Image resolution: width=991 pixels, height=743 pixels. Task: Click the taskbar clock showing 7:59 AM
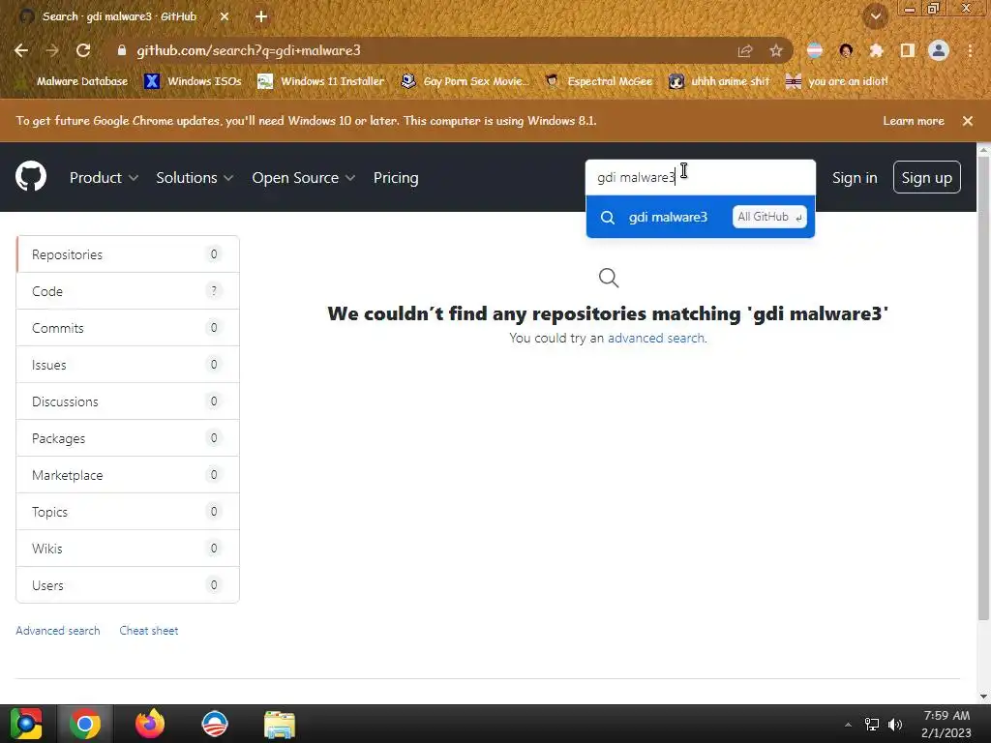coord(946,724)
